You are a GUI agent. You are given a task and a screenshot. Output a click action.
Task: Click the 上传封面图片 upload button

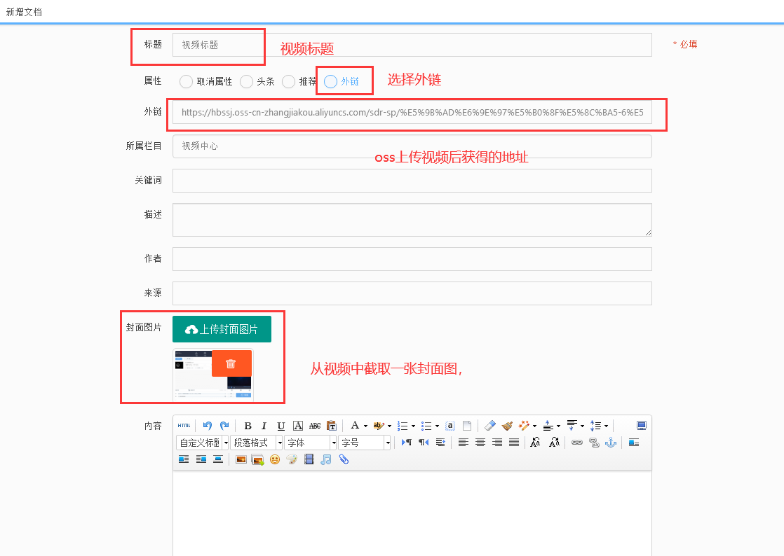point(222,329)
